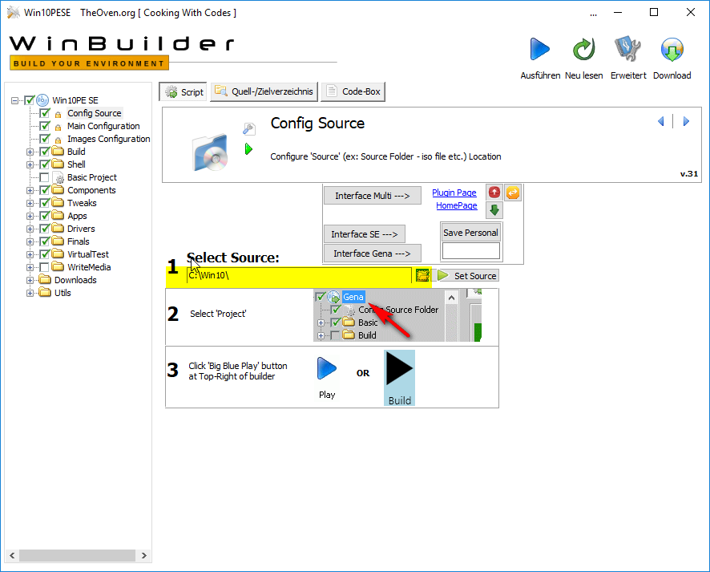Click the Interface Gena button
This screenshot has width=710, height=572.
(x=372, y=254)
